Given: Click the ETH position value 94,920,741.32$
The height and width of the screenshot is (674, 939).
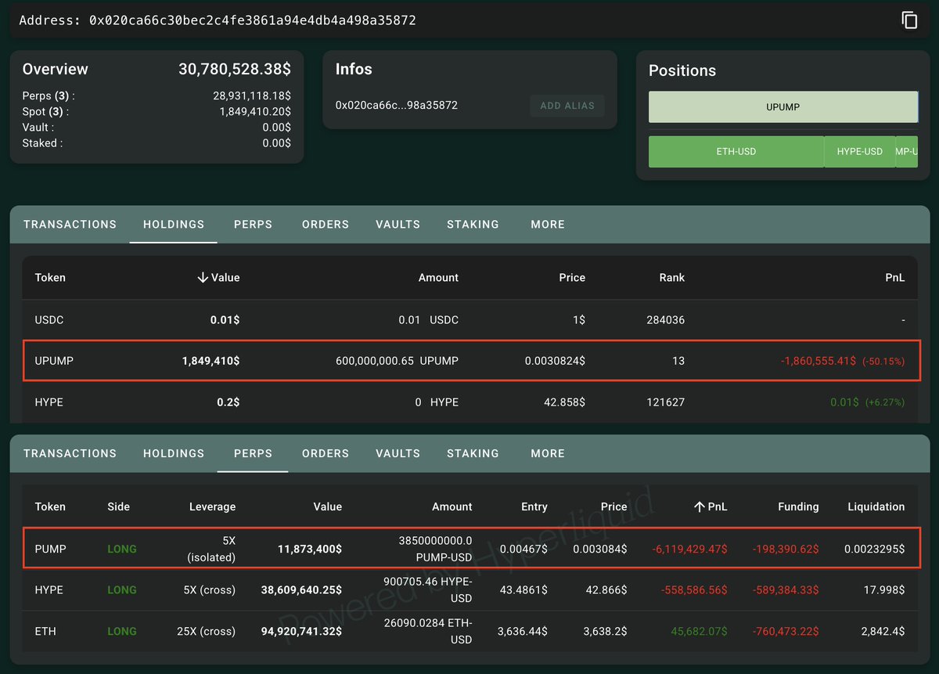Looking at the screenshot, I should pos(301,631).
